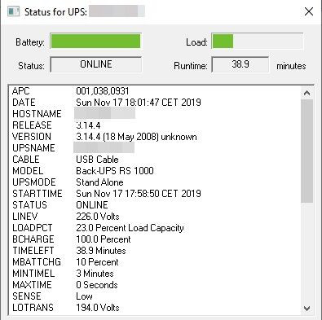Viewport: 322px width, 320px height.
Task: Click the empty scrollbar track below thumb
Action: coord(307,252)
